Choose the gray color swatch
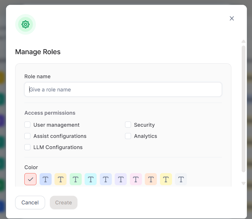 coord(181,179)
